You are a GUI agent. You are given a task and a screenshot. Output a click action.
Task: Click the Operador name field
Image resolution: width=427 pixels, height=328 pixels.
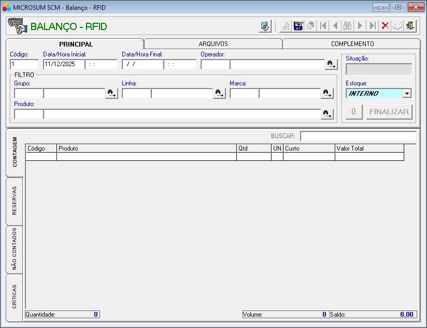point(277,64)
